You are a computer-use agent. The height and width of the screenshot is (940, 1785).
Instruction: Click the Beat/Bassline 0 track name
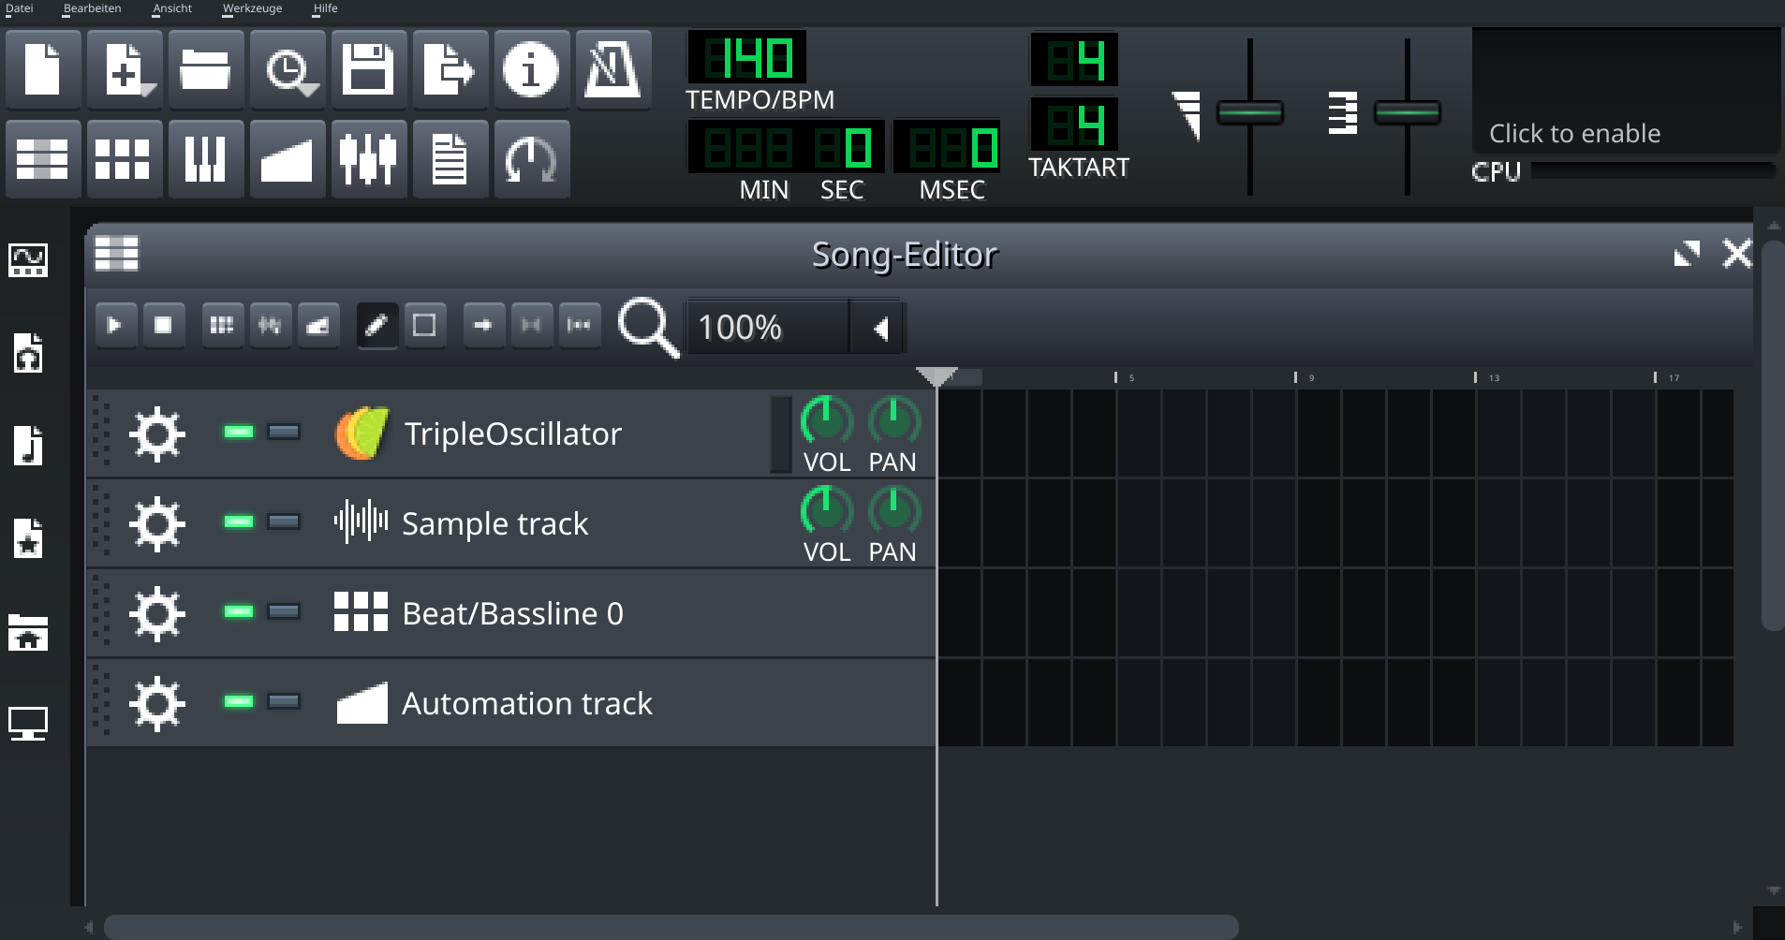(512, 613)
